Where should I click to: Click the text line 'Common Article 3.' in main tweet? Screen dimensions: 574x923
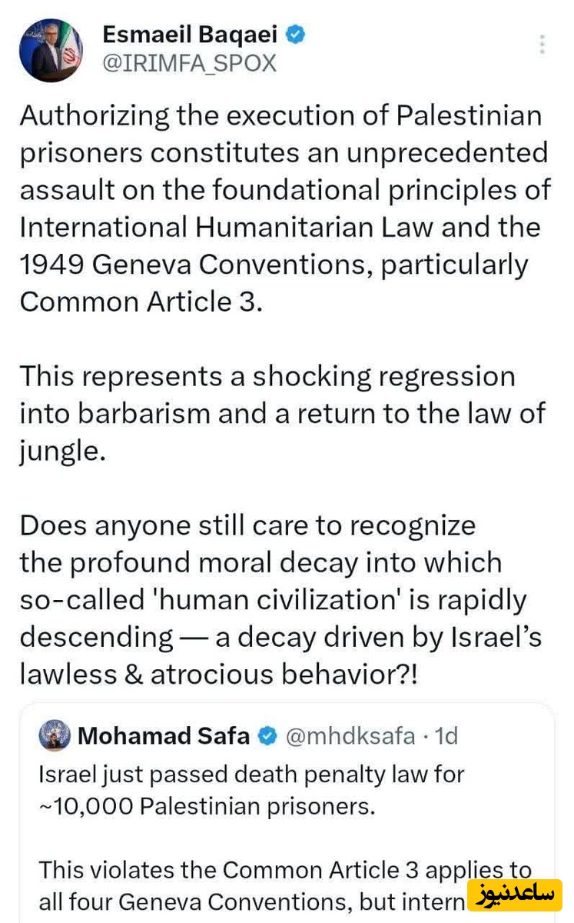pos(141,302)
